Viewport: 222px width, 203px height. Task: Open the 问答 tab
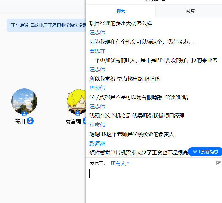(x=190, y=11)
